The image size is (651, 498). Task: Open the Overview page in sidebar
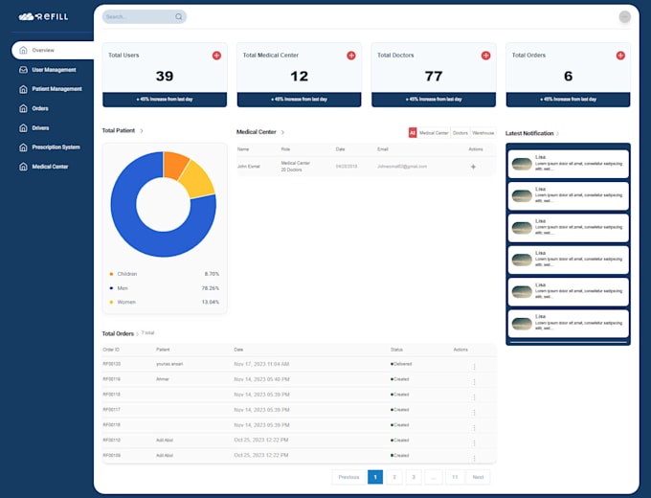53,50
